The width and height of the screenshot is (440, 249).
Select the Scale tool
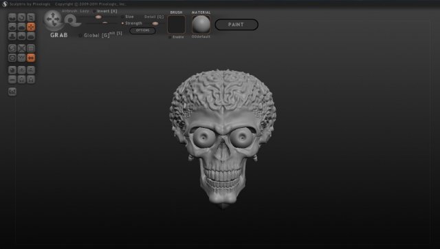coord(31,17)
